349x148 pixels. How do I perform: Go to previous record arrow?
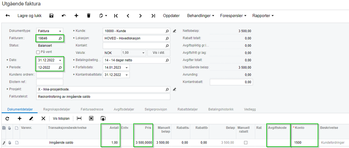(x=128, y=16)
